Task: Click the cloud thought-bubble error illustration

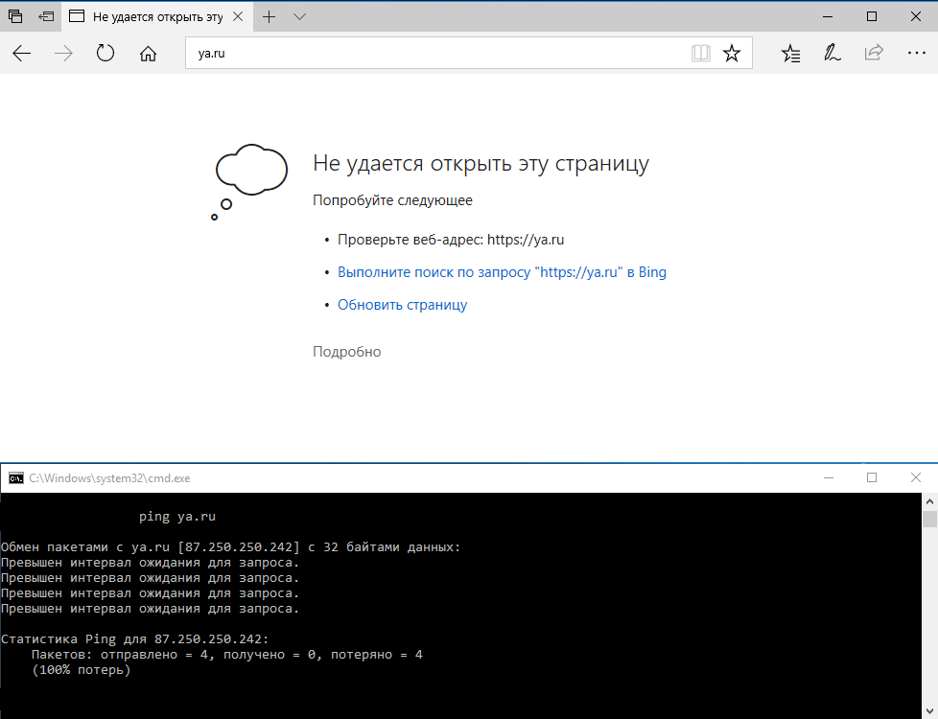Action: (249, 181)
